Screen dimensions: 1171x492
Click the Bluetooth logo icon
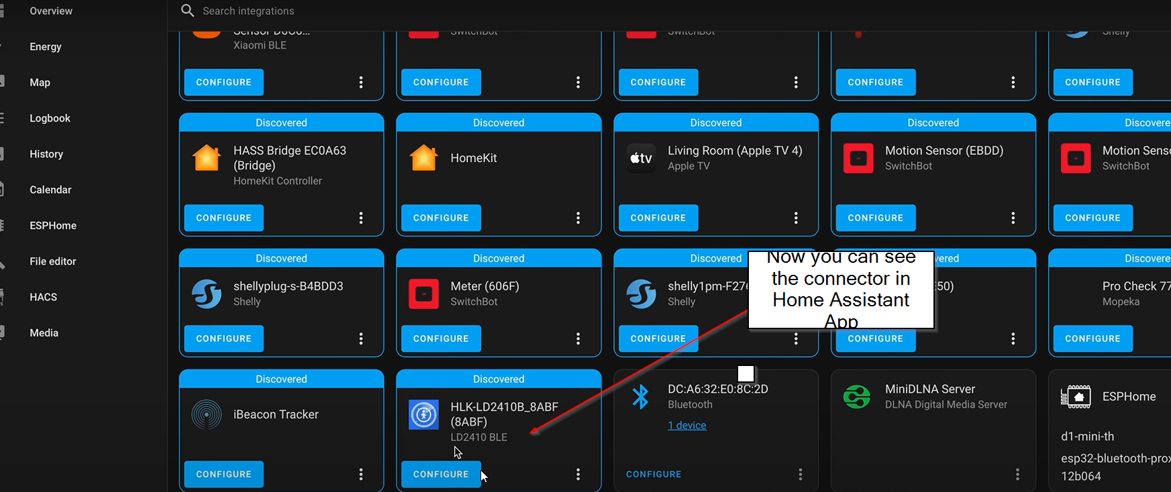click(x=641, y=396)
